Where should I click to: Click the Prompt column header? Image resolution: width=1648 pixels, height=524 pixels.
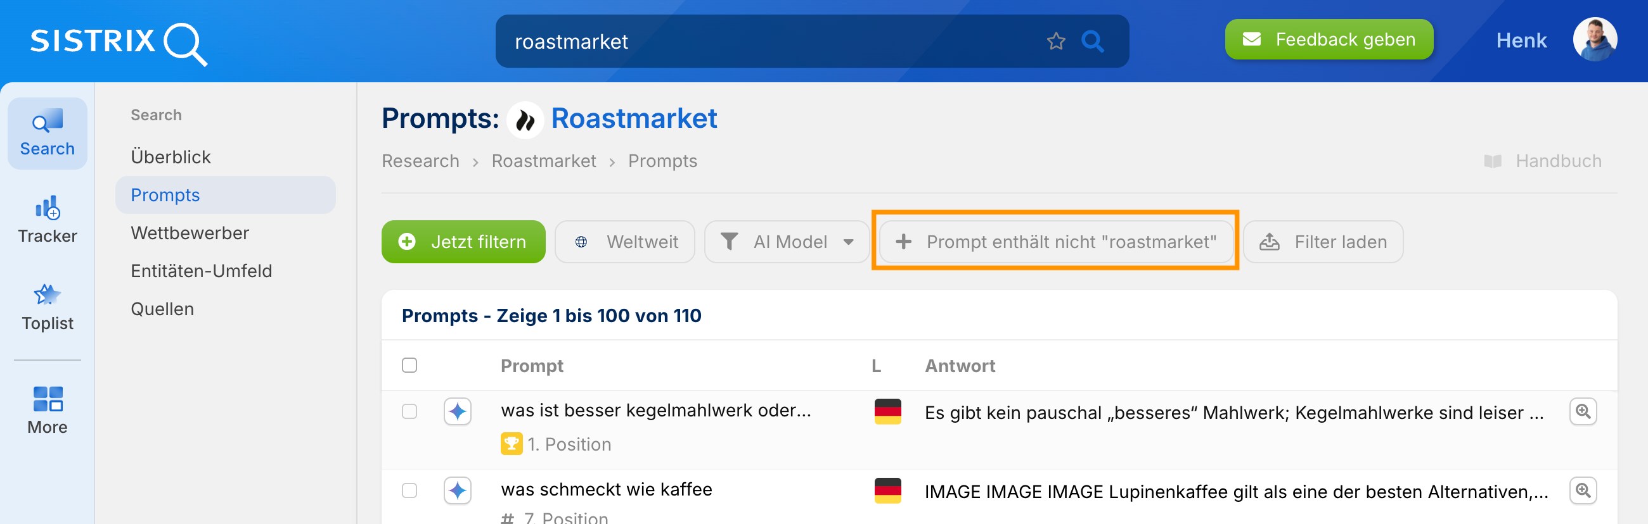532,366
